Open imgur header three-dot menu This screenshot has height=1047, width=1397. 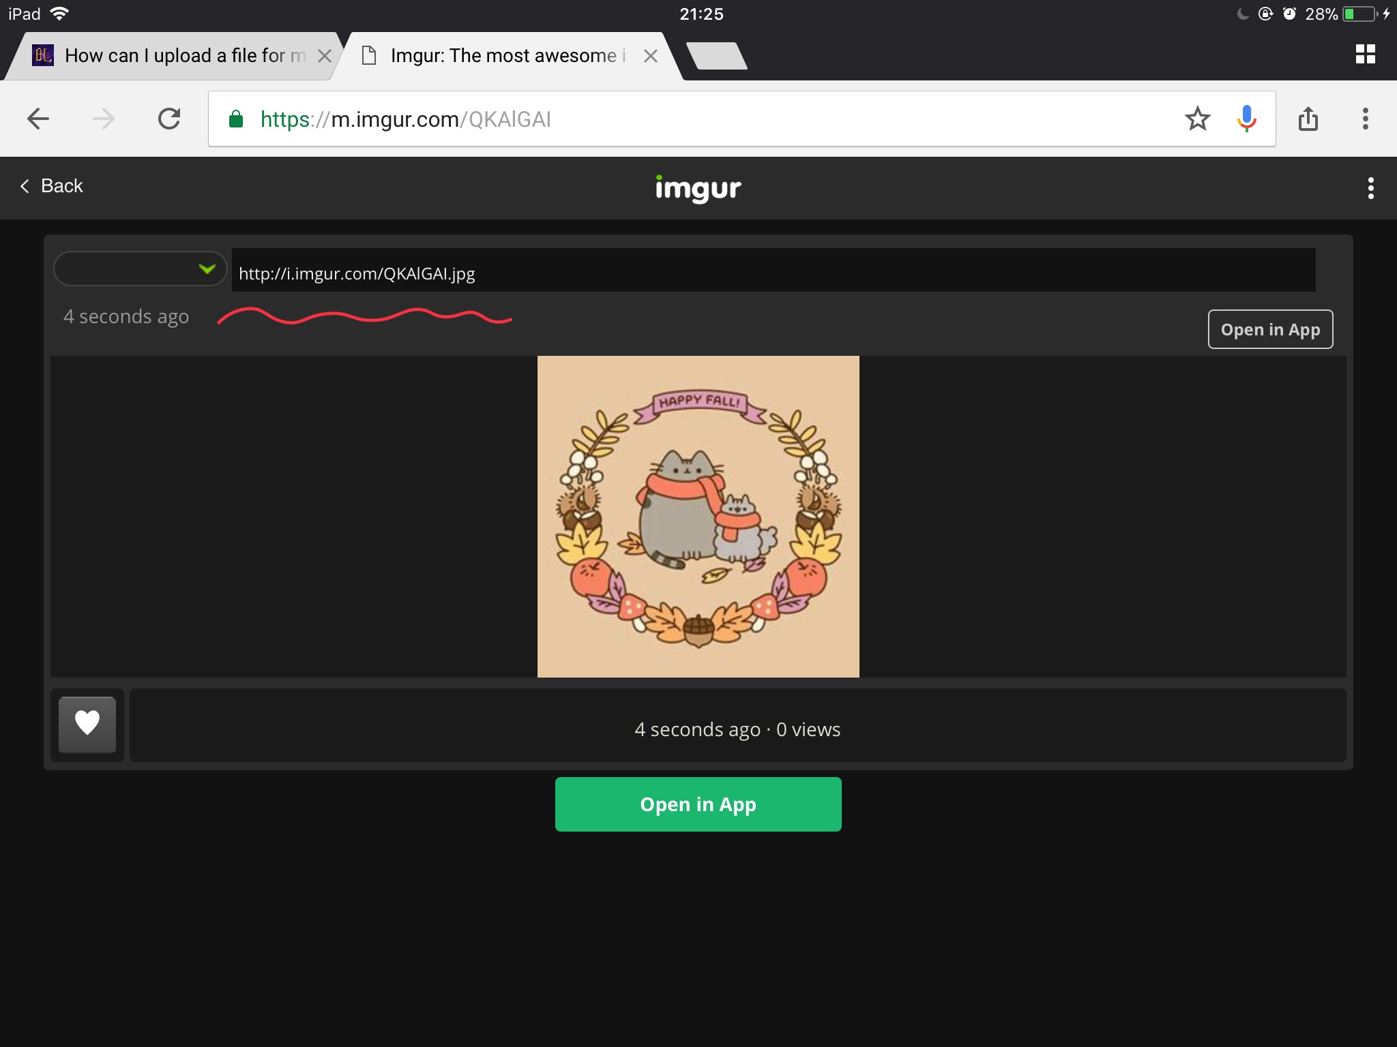pyautogui.click(x=1370, y=188)
